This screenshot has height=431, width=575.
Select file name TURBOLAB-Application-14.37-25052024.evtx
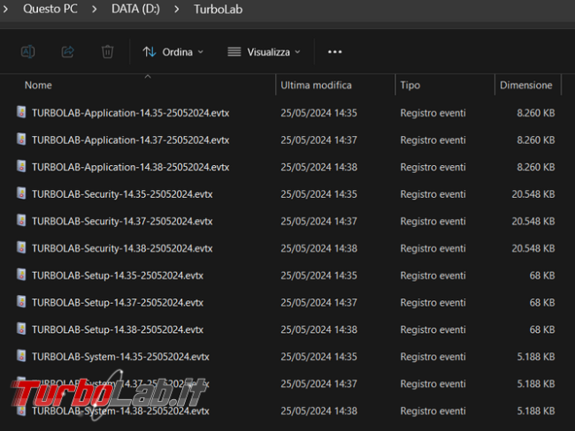(x=131, y=140)
